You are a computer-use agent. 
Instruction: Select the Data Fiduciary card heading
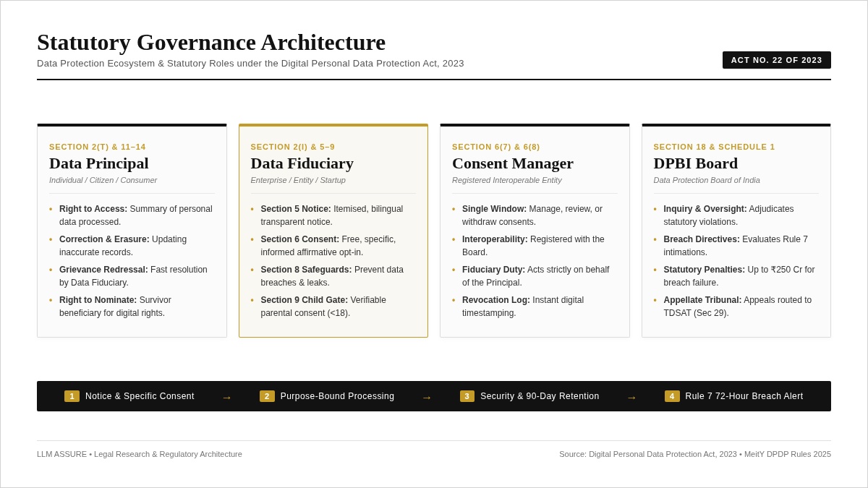(x=302, y=163)
